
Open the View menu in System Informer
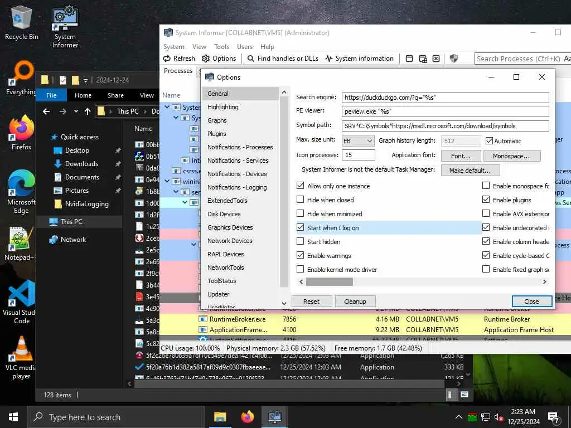pos(199,47)
